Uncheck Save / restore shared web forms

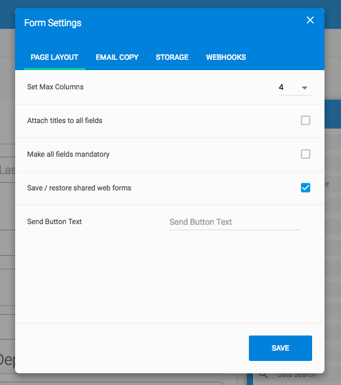click(305, 188)
